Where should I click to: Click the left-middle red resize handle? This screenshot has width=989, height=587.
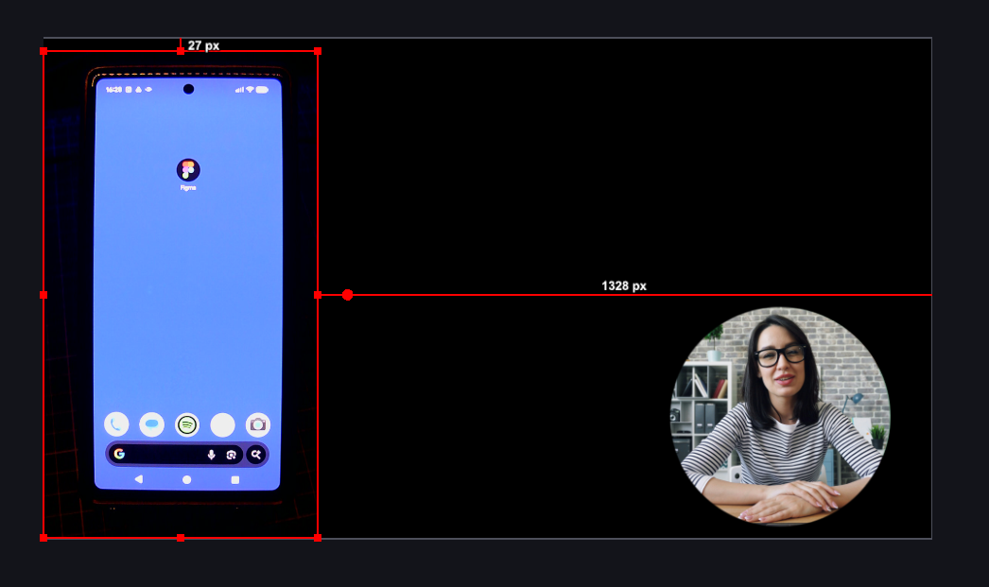43,295
